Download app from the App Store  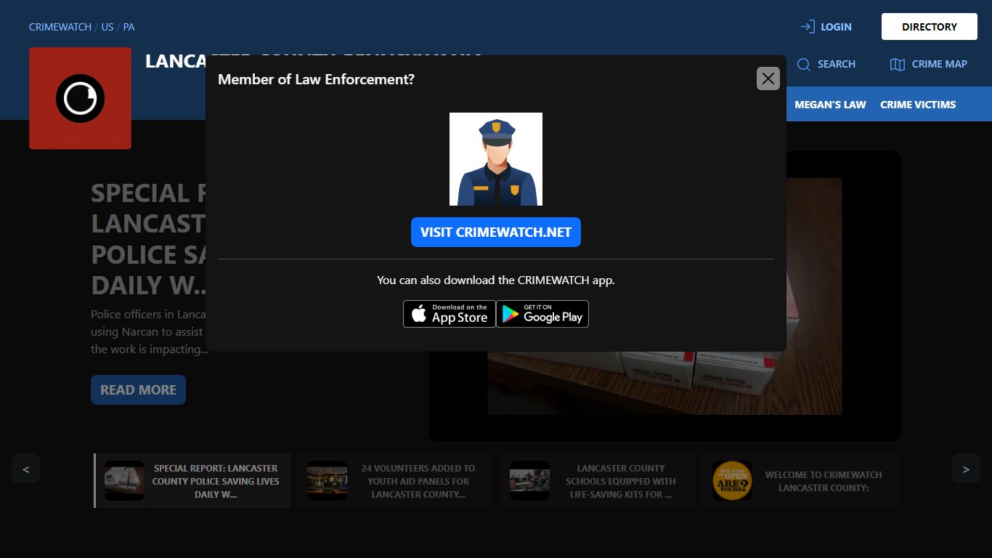450,314
